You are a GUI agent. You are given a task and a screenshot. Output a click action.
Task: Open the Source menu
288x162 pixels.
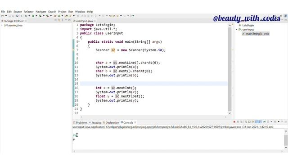coord(18,12)
